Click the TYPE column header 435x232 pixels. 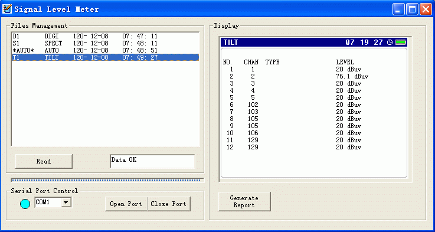click(273, 62)
